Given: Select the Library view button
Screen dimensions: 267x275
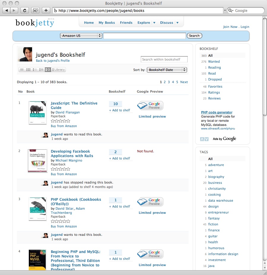Looking at the screenshot, I should (59, 69).
